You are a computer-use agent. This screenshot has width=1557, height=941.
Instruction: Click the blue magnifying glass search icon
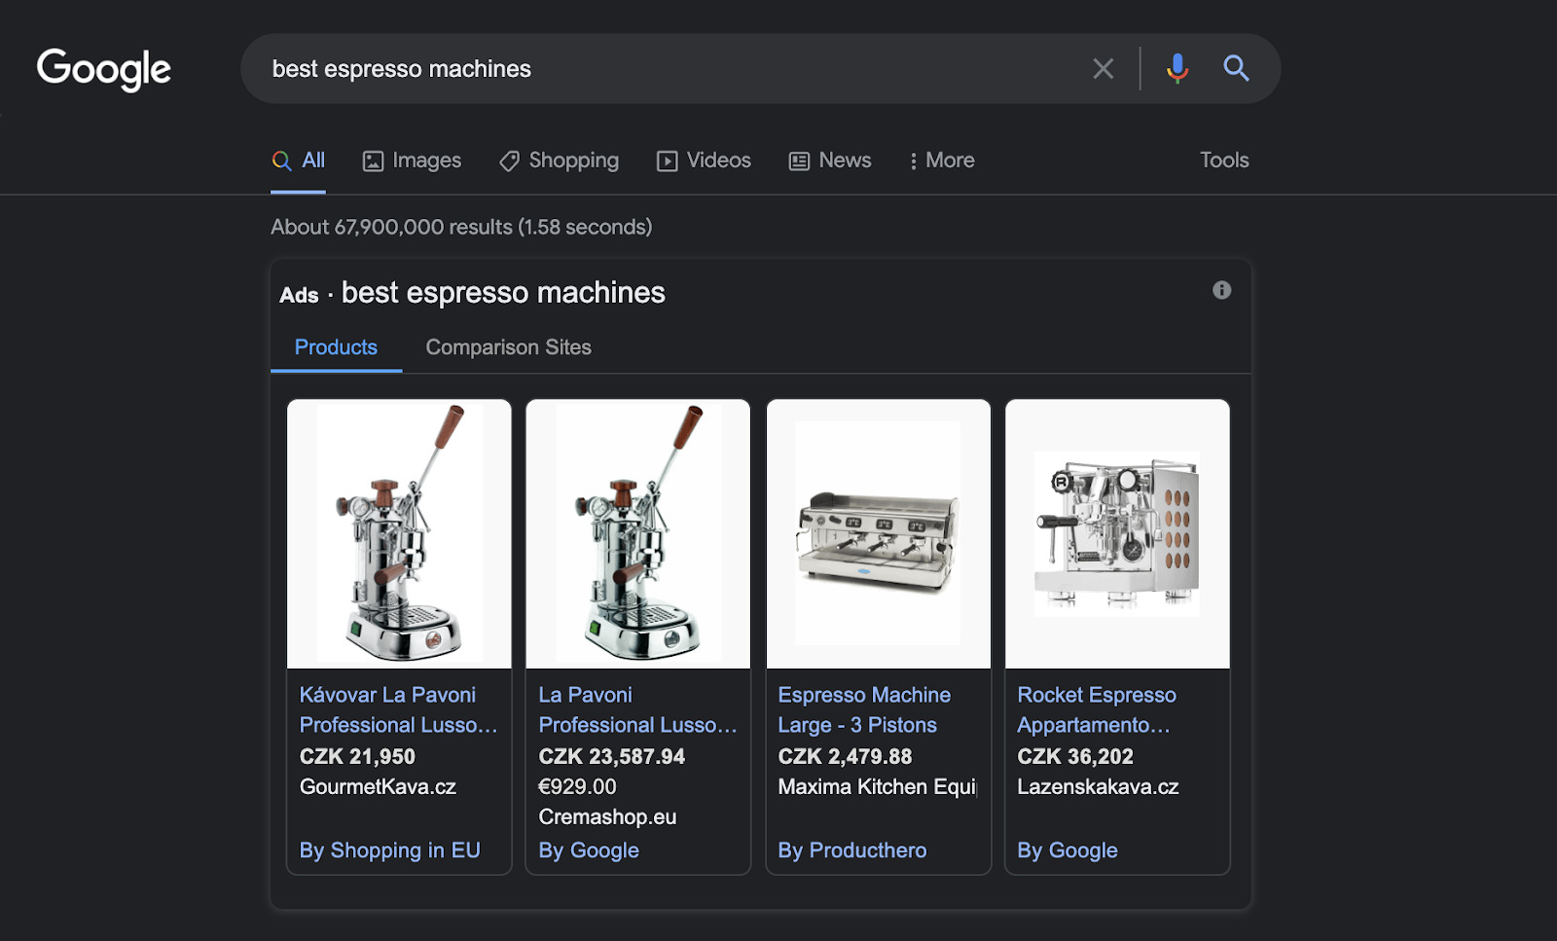1236,68
